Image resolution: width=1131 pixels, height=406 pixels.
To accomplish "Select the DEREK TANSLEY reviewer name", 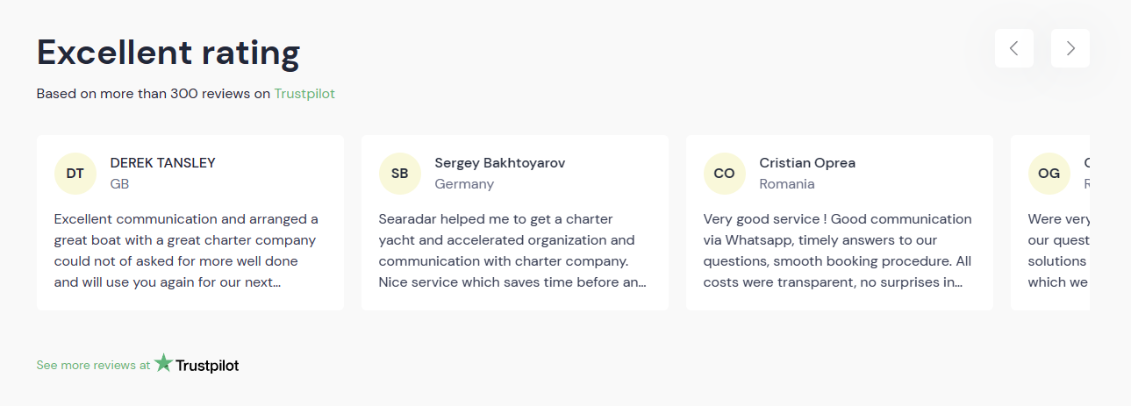I will (x=162, y=163).
